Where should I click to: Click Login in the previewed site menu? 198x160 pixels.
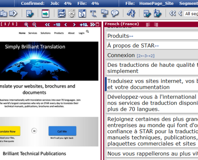point(82,33)
